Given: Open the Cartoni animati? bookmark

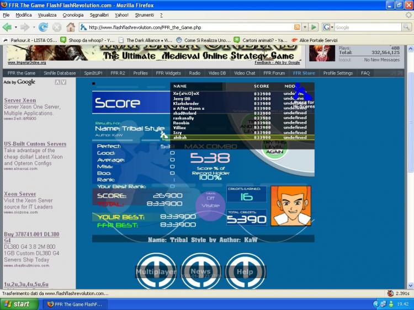Looking at the screenshot, I should point(261,40).
